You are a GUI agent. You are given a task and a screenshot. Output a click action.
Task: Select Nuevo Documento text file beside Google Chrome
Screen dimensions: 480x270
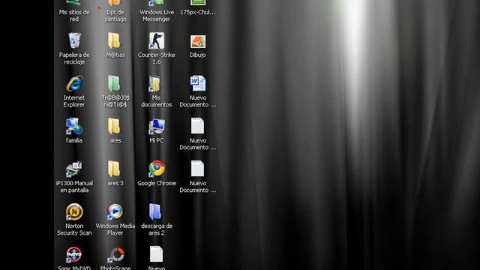point(197,169)
